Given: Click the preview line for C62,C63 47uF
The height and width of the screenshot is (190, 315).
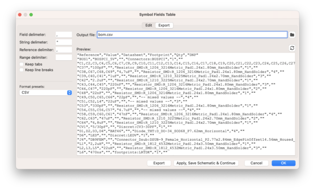Looking at the screenshot, I should point(171,118).
